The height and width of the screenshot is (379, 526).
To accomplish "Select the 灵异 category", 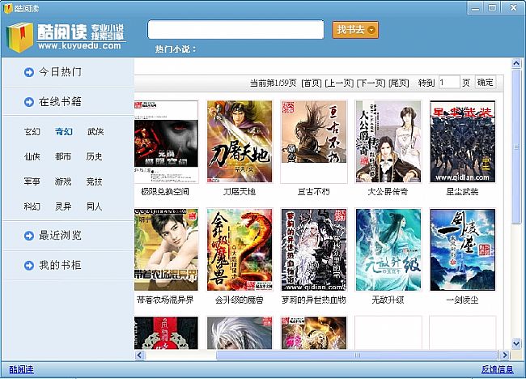I will [x=63, y=207].
